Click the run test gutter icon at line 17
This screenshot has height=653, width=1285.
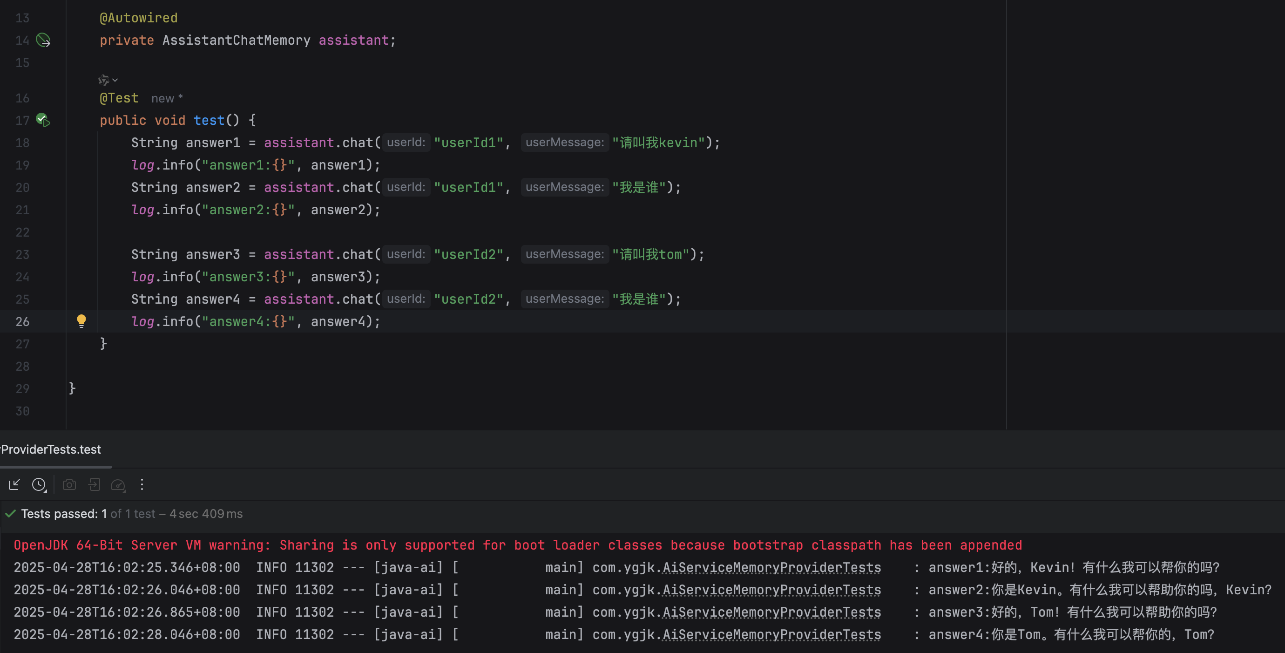tap(43, 120)
